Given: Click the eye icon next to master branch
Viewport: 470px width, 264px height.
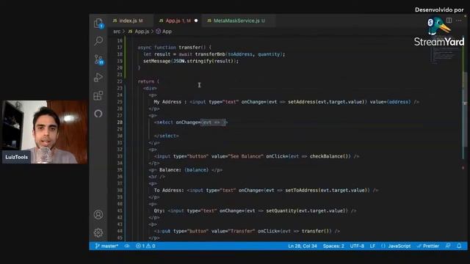Looking at the screenshot, I should click(127, 246).
